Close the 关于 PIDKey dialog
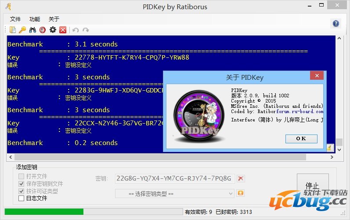The height and width of the screenshot is (220, 350). (x=317, y=76)
